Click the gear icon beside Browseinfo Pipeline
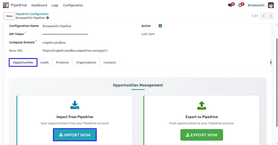The image size is (278, 145). coord(48,18)
